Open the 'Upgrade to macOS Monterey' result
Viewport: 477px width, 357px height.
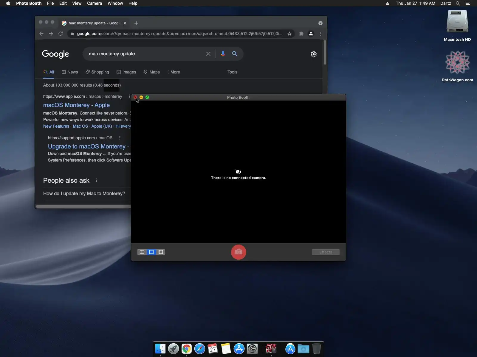tap(89, 146)
